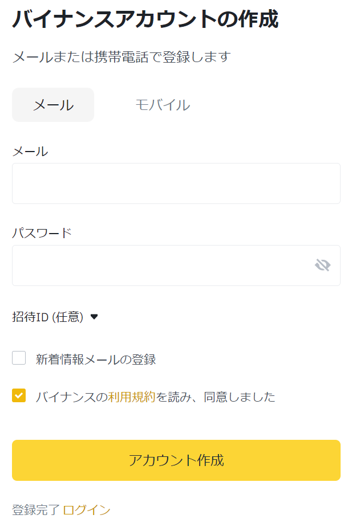Click the yellow アカウント作成 button
Viewport: 348px width, 523px height.
click(176, 460)
